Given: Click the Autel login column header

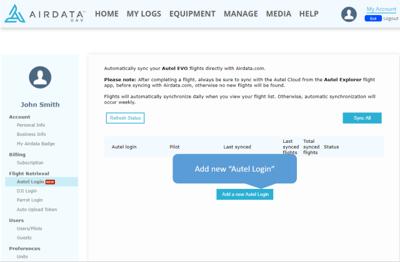Looking at the screenshot, I should [124, 147].
